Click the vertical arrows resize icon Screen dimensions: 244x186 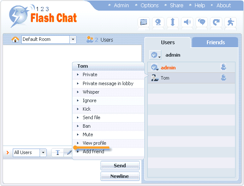click(x=172, y=22)
